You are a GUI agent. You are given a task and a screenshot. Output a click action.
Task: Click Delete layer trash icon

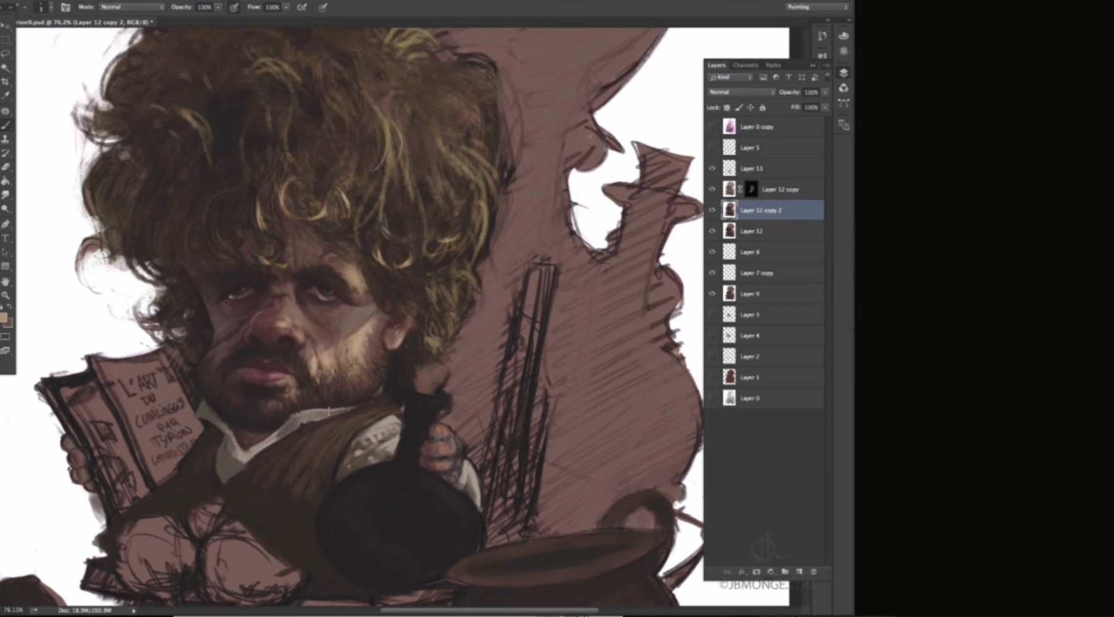tap(814, 572)
